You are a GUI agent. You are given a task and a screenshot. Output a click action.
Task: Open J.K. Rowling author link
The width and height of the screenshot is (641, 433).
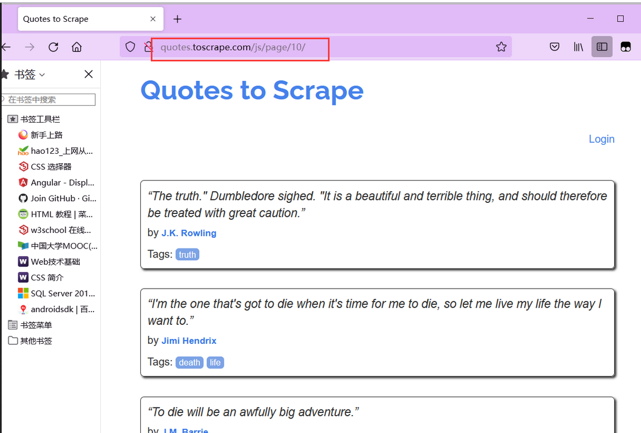click(189, 233)
